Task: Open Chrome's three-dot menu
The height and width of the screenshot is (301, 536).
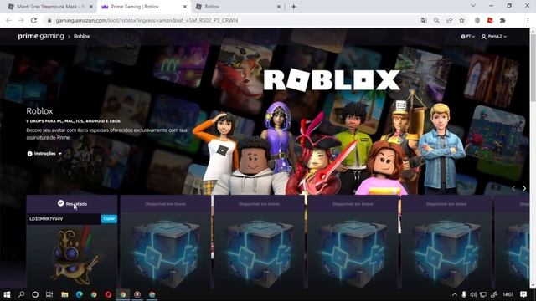Action: point(528,20)
